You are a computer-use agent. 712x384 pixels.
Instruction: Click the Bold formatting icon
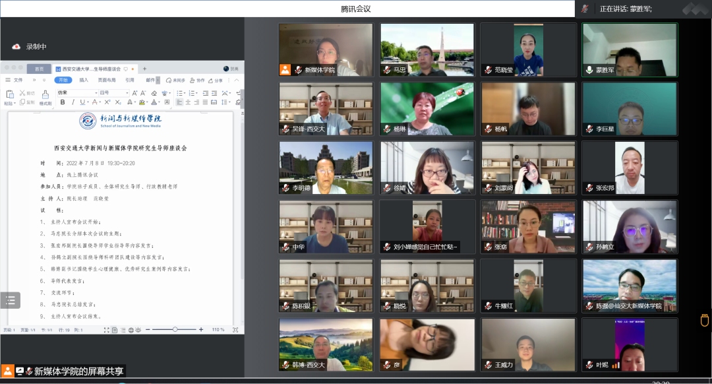point(63,102)
